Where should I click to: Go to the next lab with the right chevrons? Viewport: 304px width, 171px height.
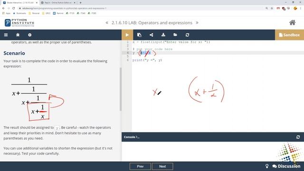pyautogui.click(x=197, y=23)
